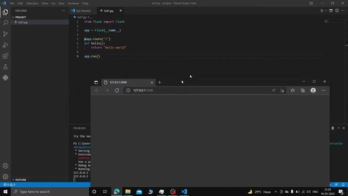
Task: Maximize terminal panel with chevron up
Action: 339,128
